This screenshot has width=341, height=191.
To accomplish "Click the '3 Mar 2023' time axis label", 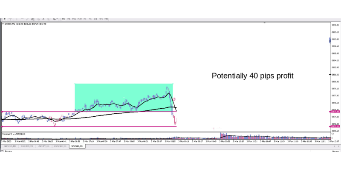I will click(x=6, y=141).
